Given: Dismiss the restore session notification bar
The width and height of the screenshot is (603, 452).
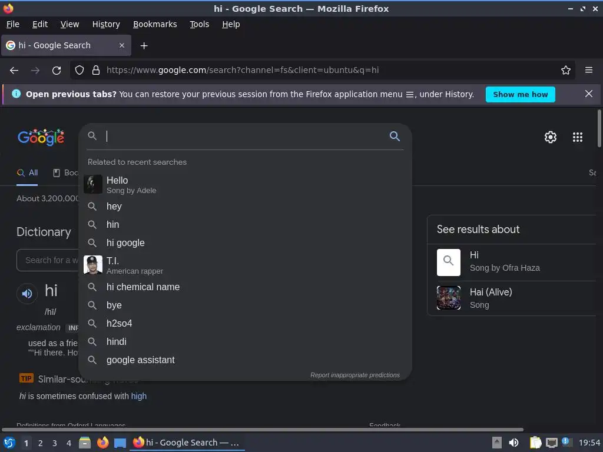Looking at the screenshot, I should [588, 94].
